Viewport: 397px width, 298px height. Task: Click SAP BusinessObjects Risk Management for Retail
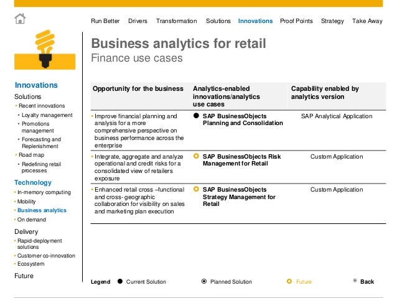242,160
